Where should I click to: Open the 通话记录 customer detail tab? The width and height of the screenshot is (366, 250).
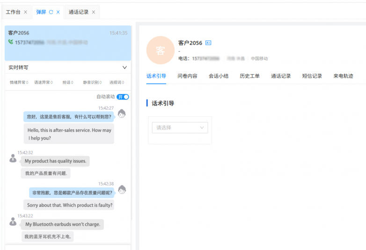tap(281, 76)
